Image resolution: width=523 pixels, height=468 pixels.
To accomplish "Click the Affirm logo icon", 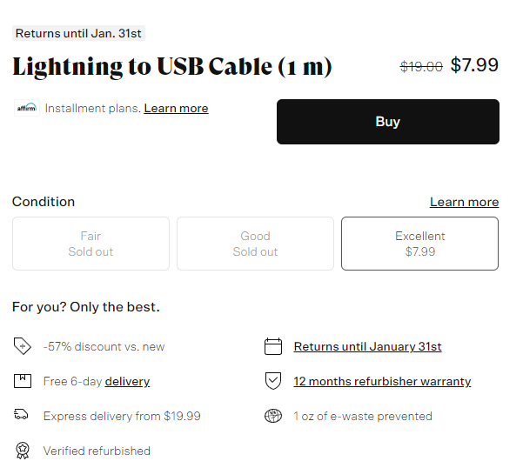I will [x=27, y=108].
